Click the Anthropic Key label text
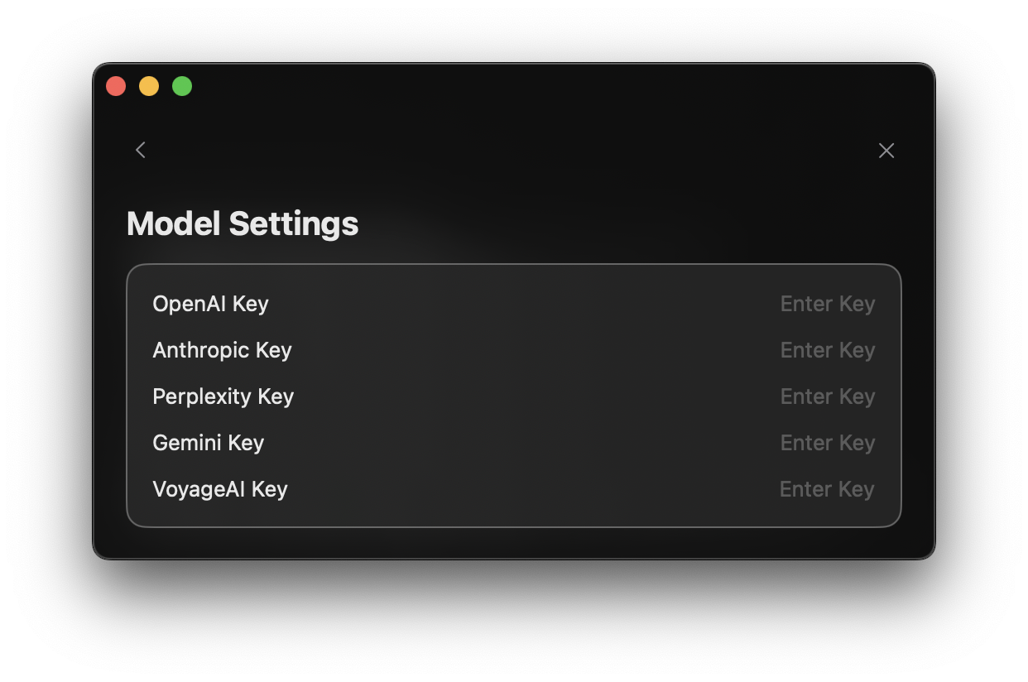The image size is (1028, 682). 222,350
